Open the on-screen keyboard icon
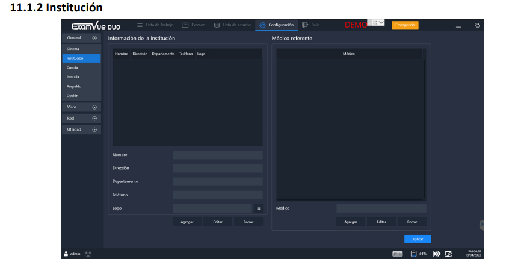 pos(398,254)
